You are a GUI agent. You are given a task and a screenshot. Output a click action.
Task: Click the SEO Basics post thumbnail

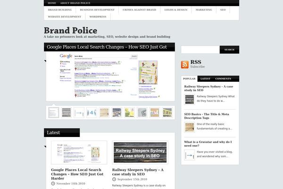coord(190,127)
